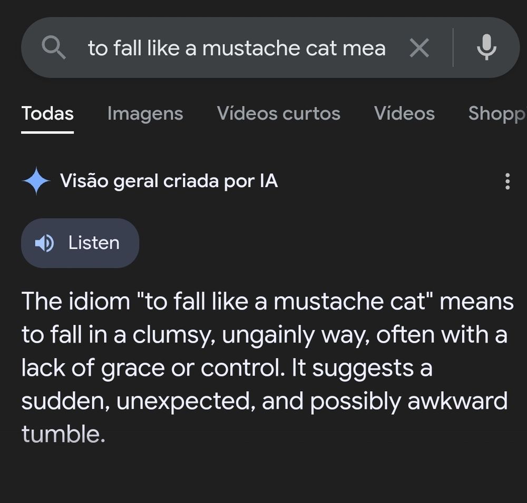Click the word "tumble." ending the overview
Viewport: 527px width, 503px height.
pos(63,434)
